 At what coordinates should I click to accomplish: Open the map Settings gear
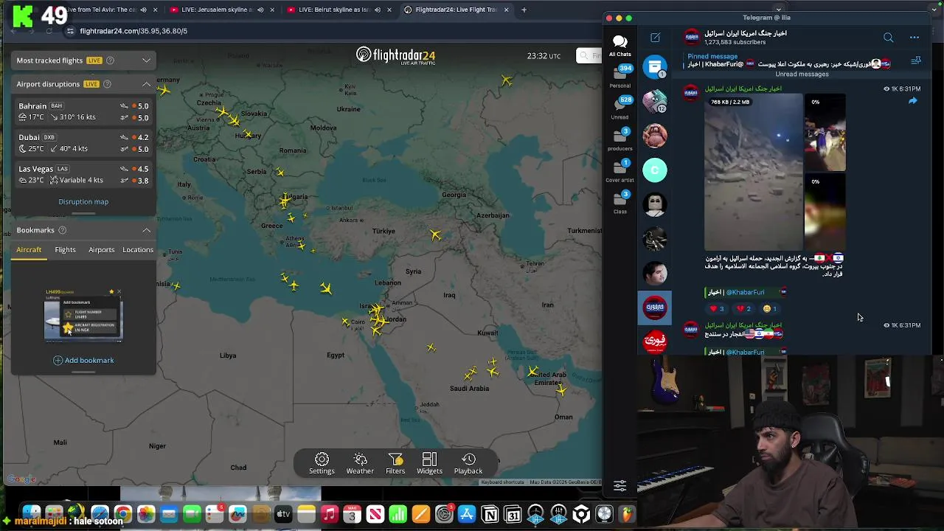tap(322, 463)
